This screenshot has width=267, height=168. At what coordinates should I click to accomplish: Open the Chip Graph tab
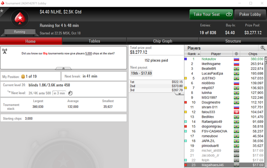162,41
